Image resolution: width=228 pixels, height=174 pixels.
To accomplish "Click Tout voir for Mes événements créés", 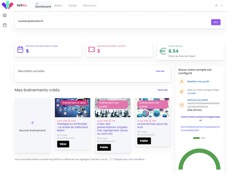I will click(x=162, y=90).
